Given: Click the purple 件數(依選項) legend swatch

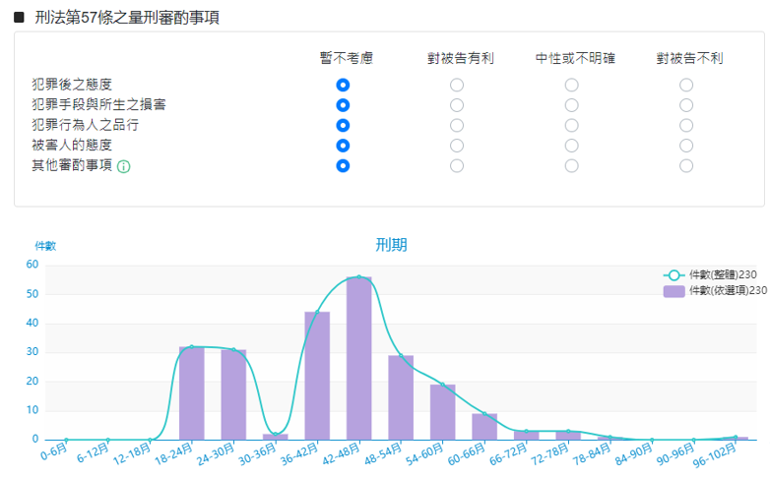Looking at the screenshot, I should click(x=674, y=290).
